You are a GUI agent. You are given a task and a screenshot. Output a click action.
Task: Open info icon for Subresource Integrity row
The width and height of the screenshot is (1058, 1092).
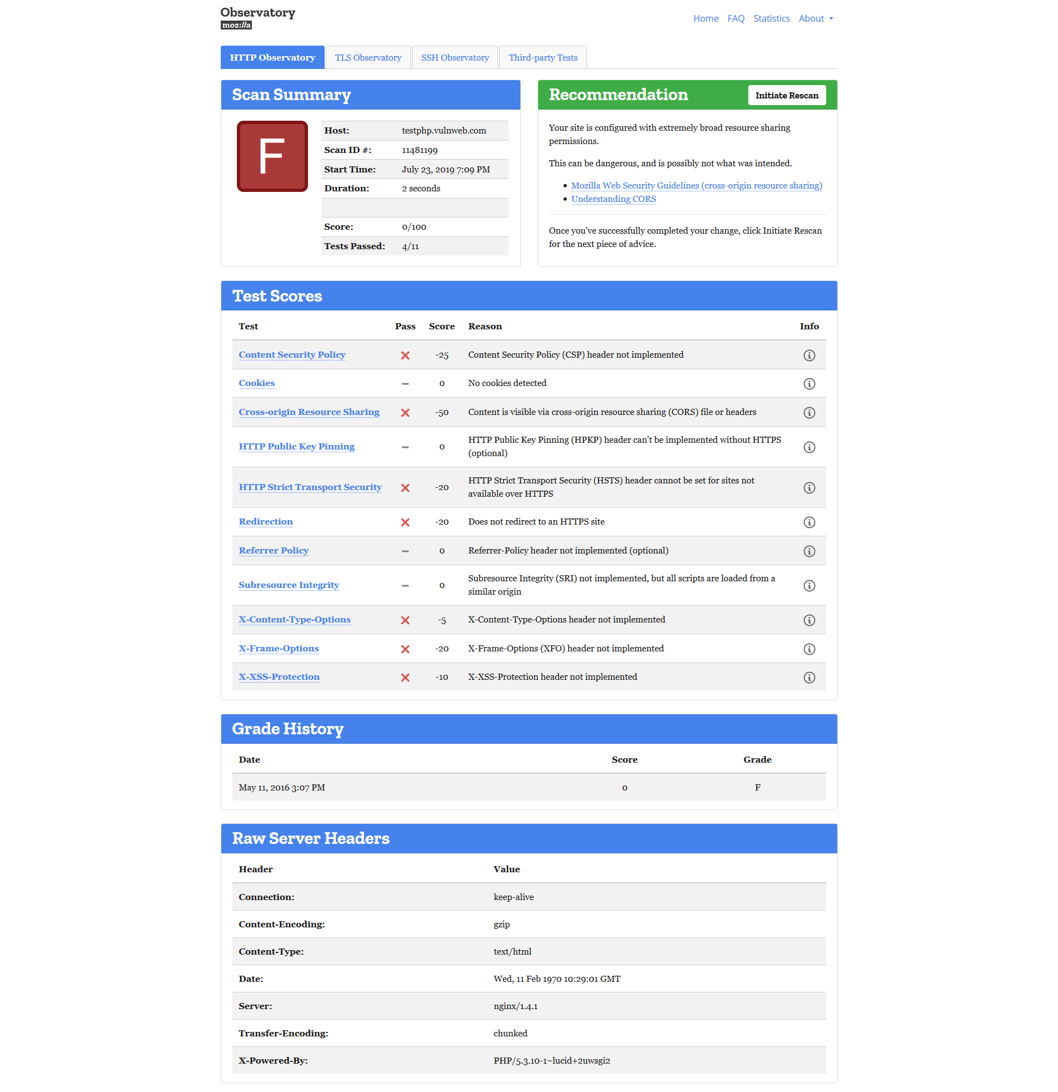[x=809, y=586]
